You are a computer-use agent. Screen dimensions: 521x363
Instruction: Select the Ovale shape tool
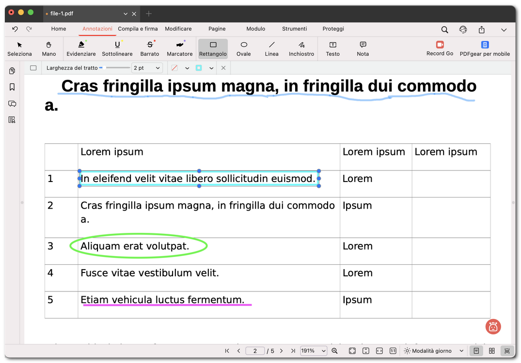[x=243, y=48]
